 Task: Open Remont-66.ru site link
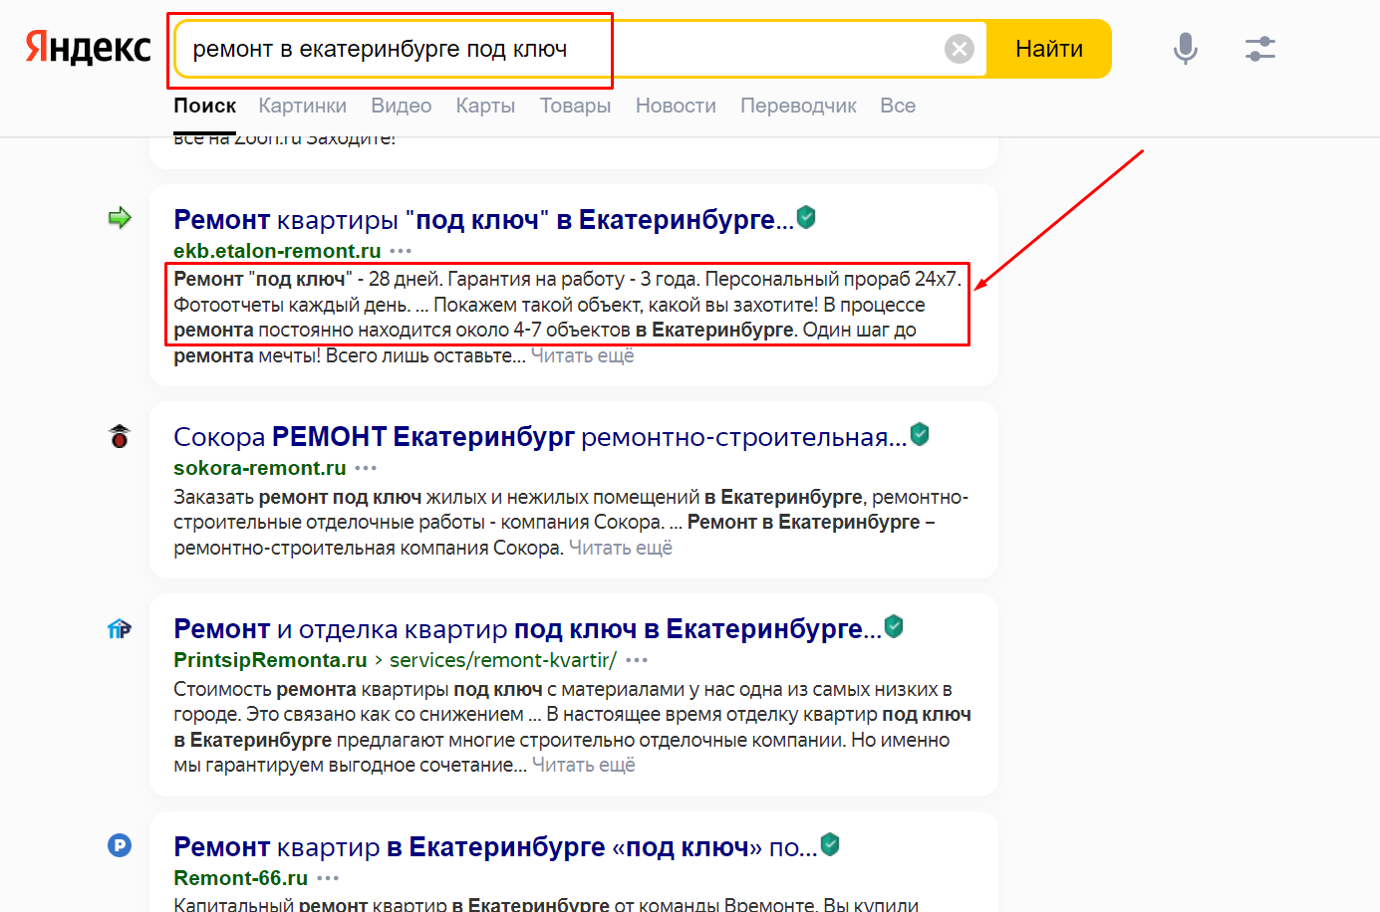tap(240, 878)
